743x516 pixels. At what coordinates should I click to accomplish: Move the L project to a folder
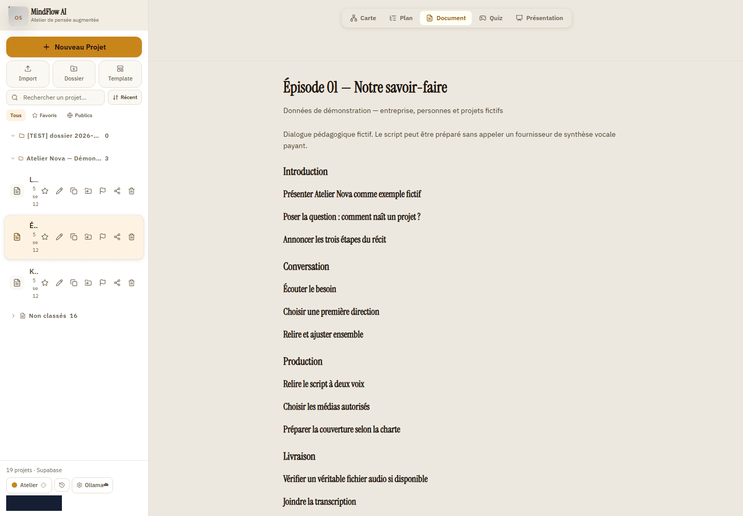88,191
